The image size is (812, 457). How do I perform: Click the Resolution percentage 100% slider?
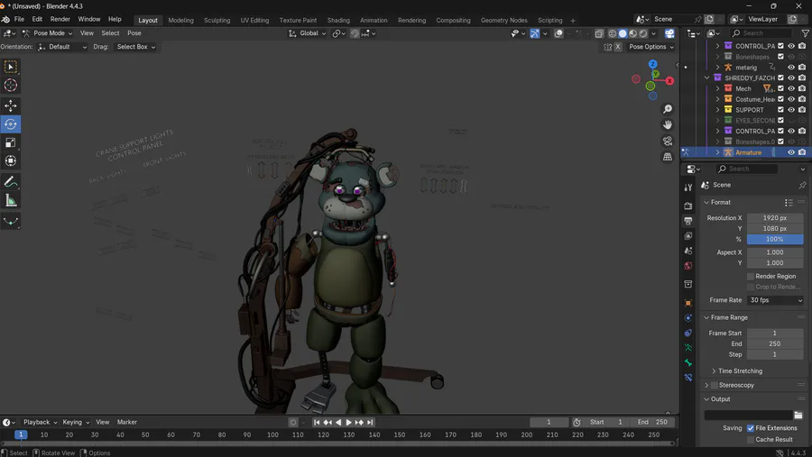coord(775,239)
